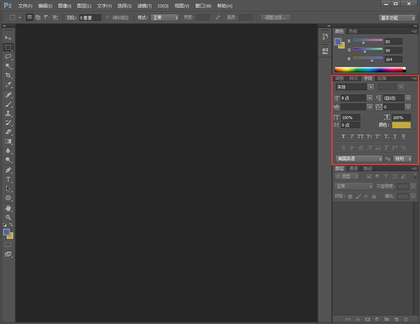Switch to the 段落 paragraph tab
This screenshot has height=324, width=420.
coord(382,78)
